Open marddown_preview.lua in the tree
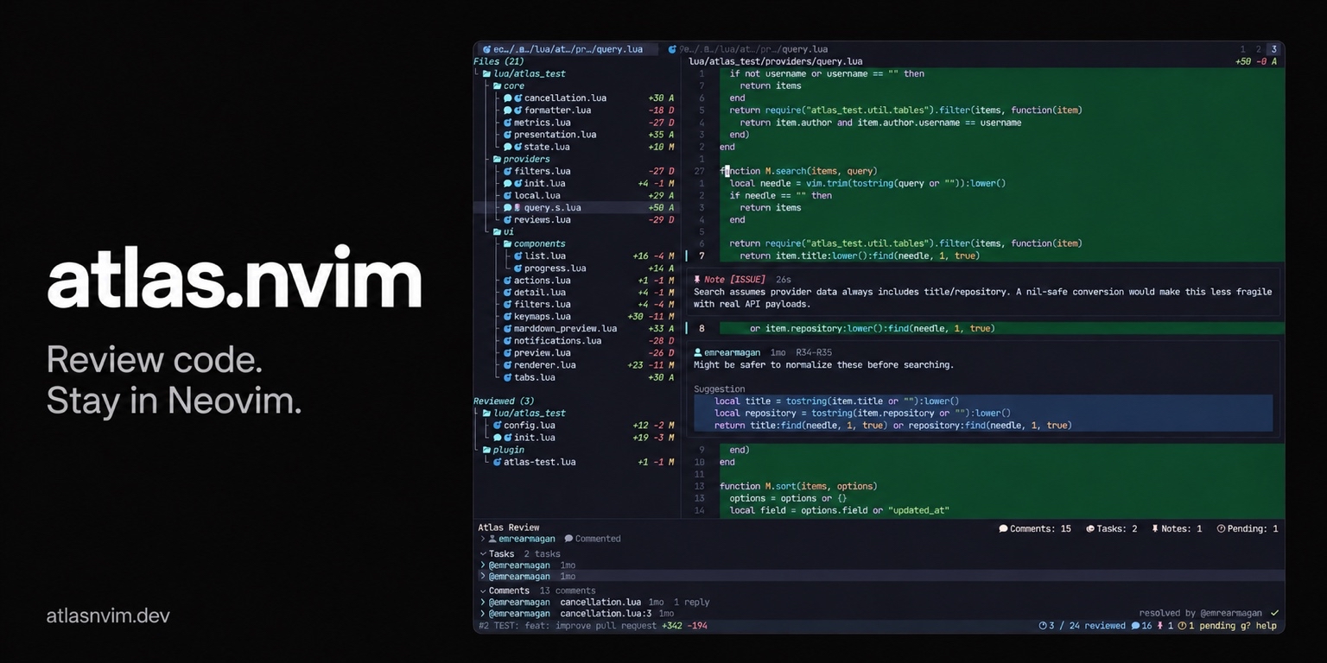 tap(565, 329)
